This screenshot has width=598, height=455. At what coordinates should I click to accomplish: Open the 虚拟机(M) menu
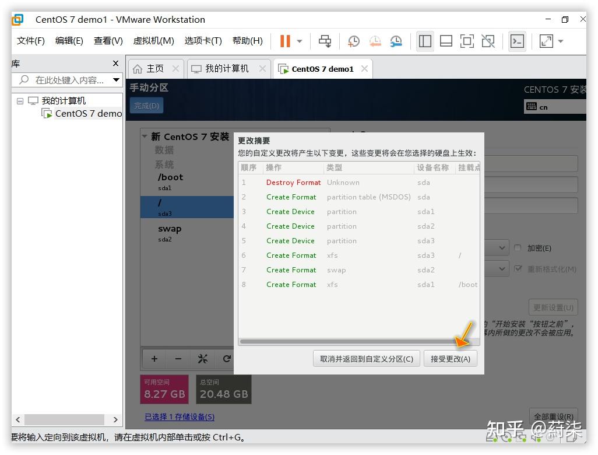153,40
